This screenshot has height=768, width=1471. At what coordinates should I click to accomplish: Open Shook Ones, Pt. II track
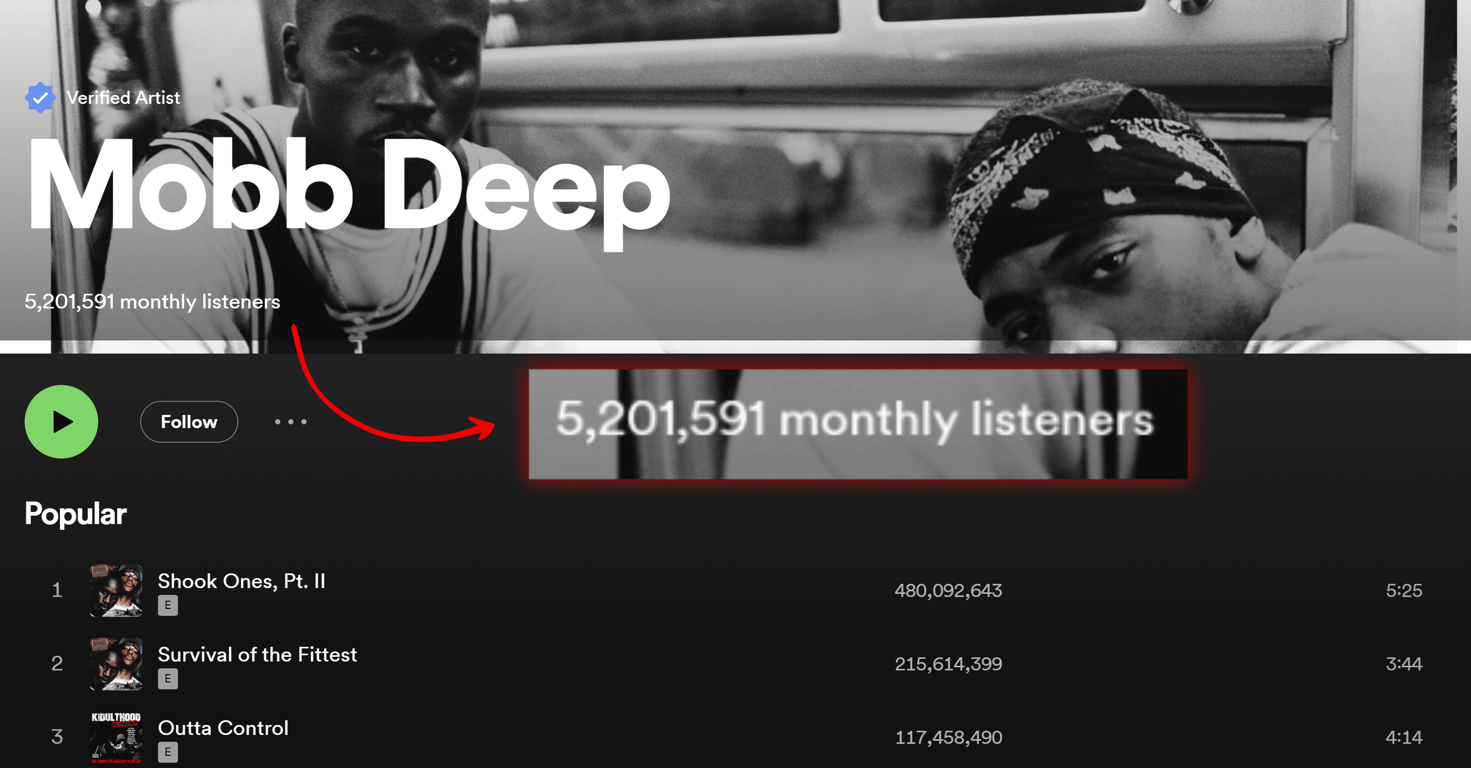click(241, 581)
